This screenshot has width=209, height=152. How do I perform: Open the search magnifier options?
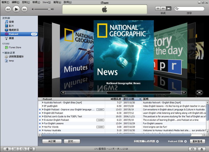tap(177, 9)
